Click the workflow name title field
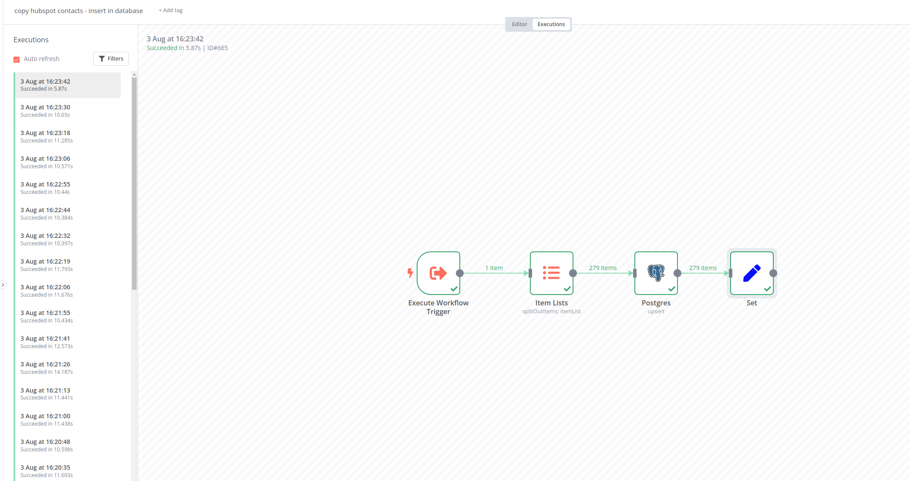This screenshot has width=910, height=481. coord(78,11)
